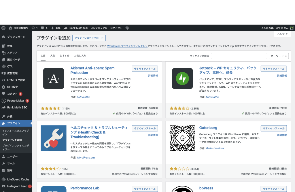The width and height of the screenshot is (295, 192).
Task: Open the WordPress プラグインディレクトリ link
Action: point(127,46)
